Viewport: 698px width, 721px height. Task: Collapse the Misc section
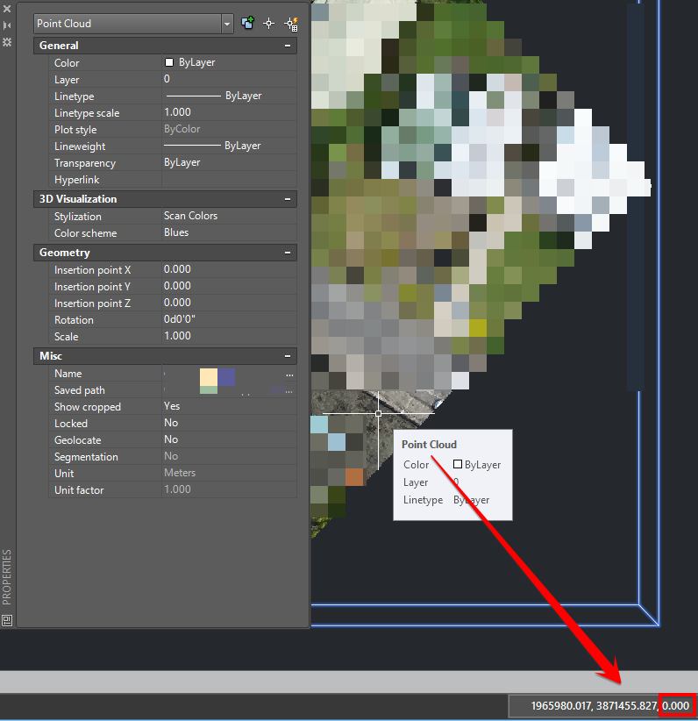click(x=288, y=356)
